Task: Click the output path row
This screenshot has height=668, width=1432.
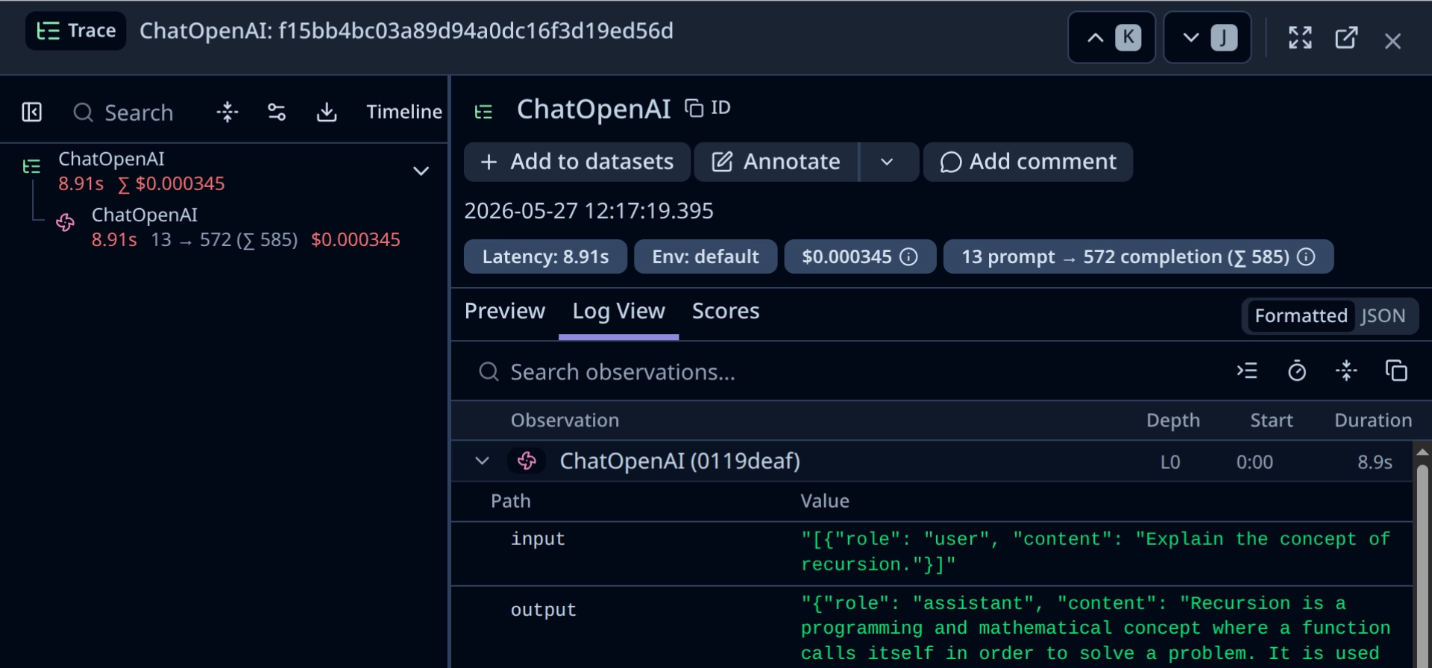Action: (932, 628)
